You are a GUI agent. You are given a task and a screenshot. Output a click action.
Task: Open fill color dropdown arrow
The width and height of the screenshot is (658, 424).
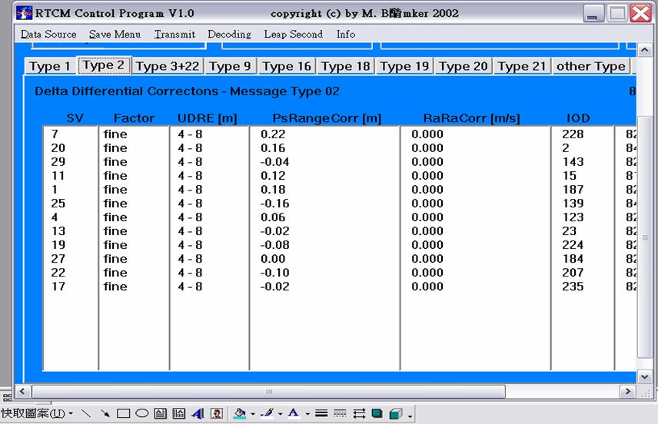[253, 414]
